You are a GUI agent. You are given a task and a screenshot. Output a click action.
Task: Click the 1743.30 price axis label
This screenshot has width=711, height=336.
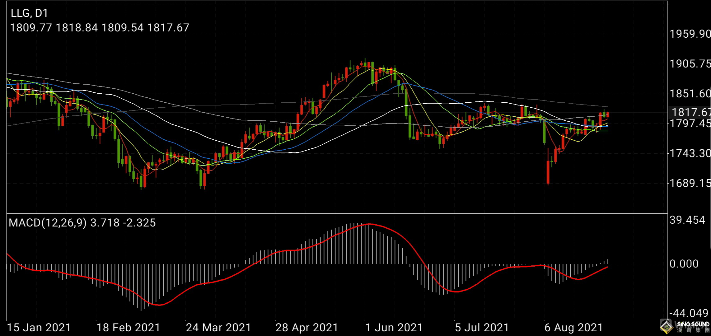tap(690, 153)
